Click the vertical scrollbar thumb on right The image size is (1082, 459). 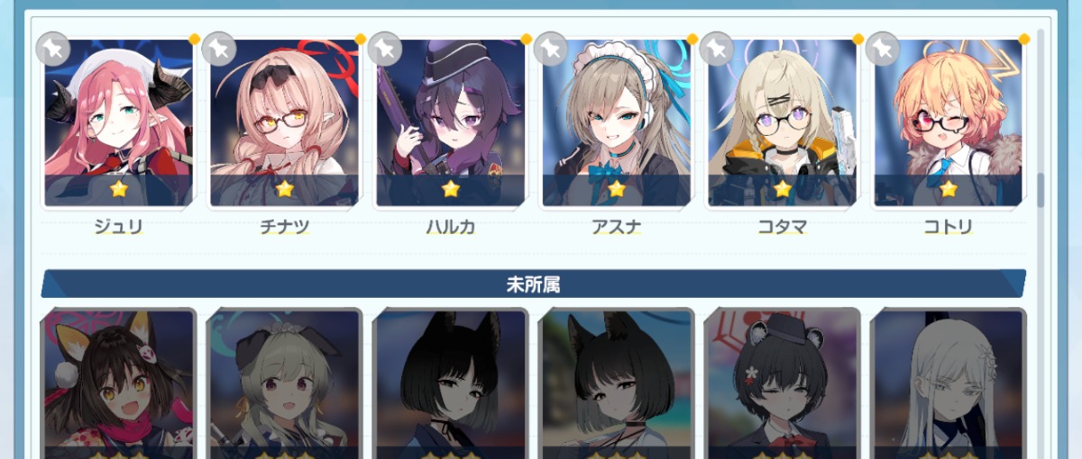1041,190
